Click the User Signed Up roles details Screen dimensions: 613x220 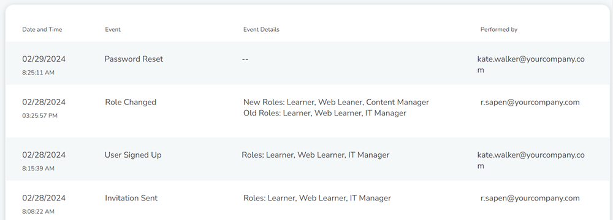[x=315, y=155]
